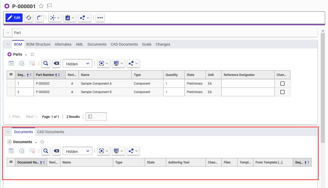Open the Hidden dropdown in Parts toolbar

click(x=78, y=64)
